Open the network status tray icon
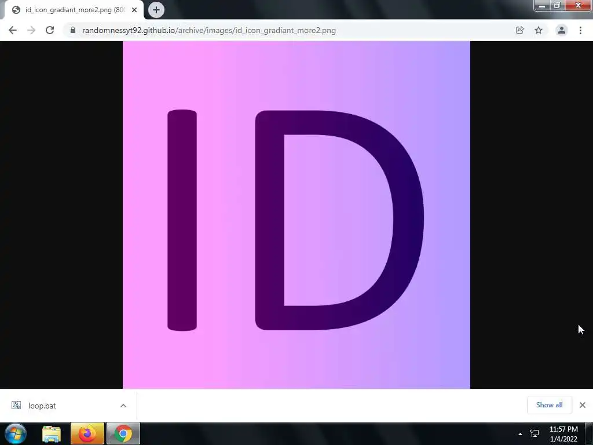This screenshot has width=593, height=445. (x=535, y=433)
